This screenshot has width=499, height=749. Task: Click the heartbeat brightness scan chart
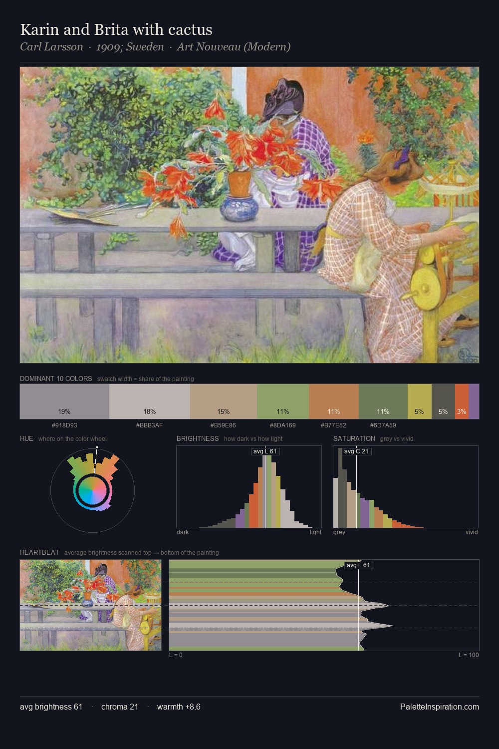click(324, 605)
